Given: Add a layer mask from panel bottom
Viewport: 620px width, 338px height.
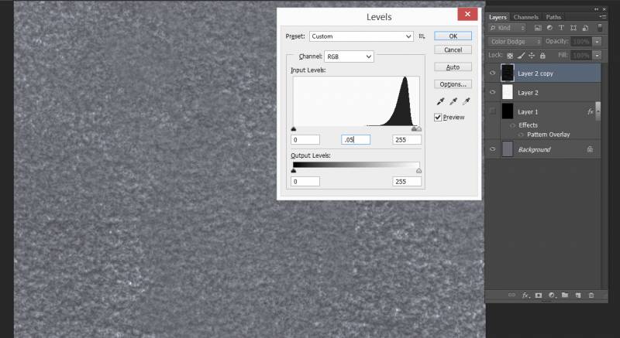Looking at the screenshot, I should tap(539, 295).
